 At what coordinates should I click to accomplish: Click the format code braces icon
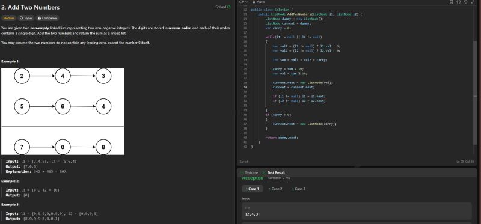458,2
